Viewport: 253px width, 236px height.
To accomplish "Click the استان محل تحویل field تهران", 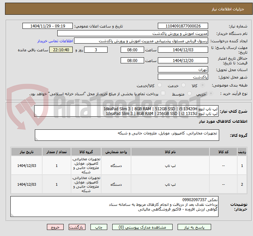I will pyautogui.click(x=183, y=70).
